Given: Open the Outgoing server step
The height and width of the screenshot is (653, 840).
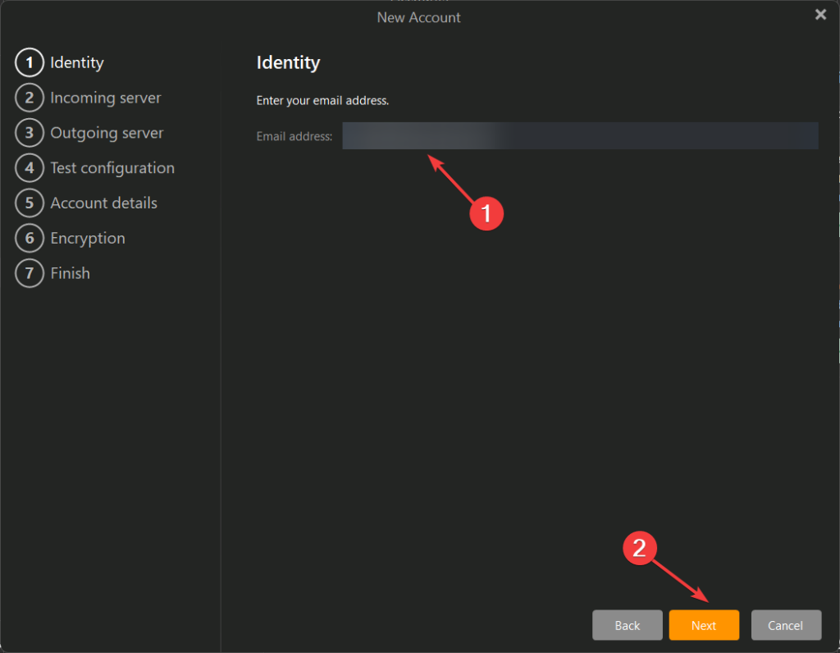Looking at the screenshot, I should pyautogui.click(x=107, y=133).
